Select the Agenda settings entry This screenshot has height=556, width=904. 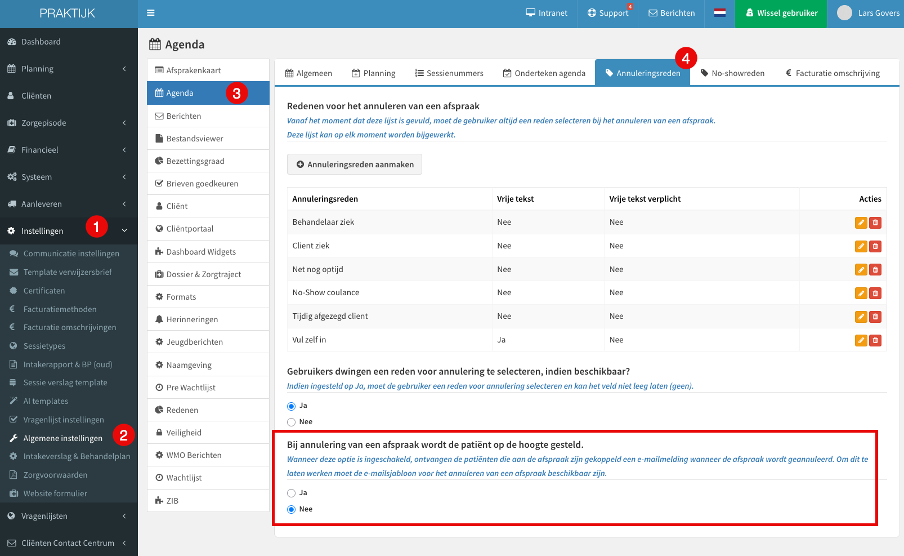click(208, 93)
